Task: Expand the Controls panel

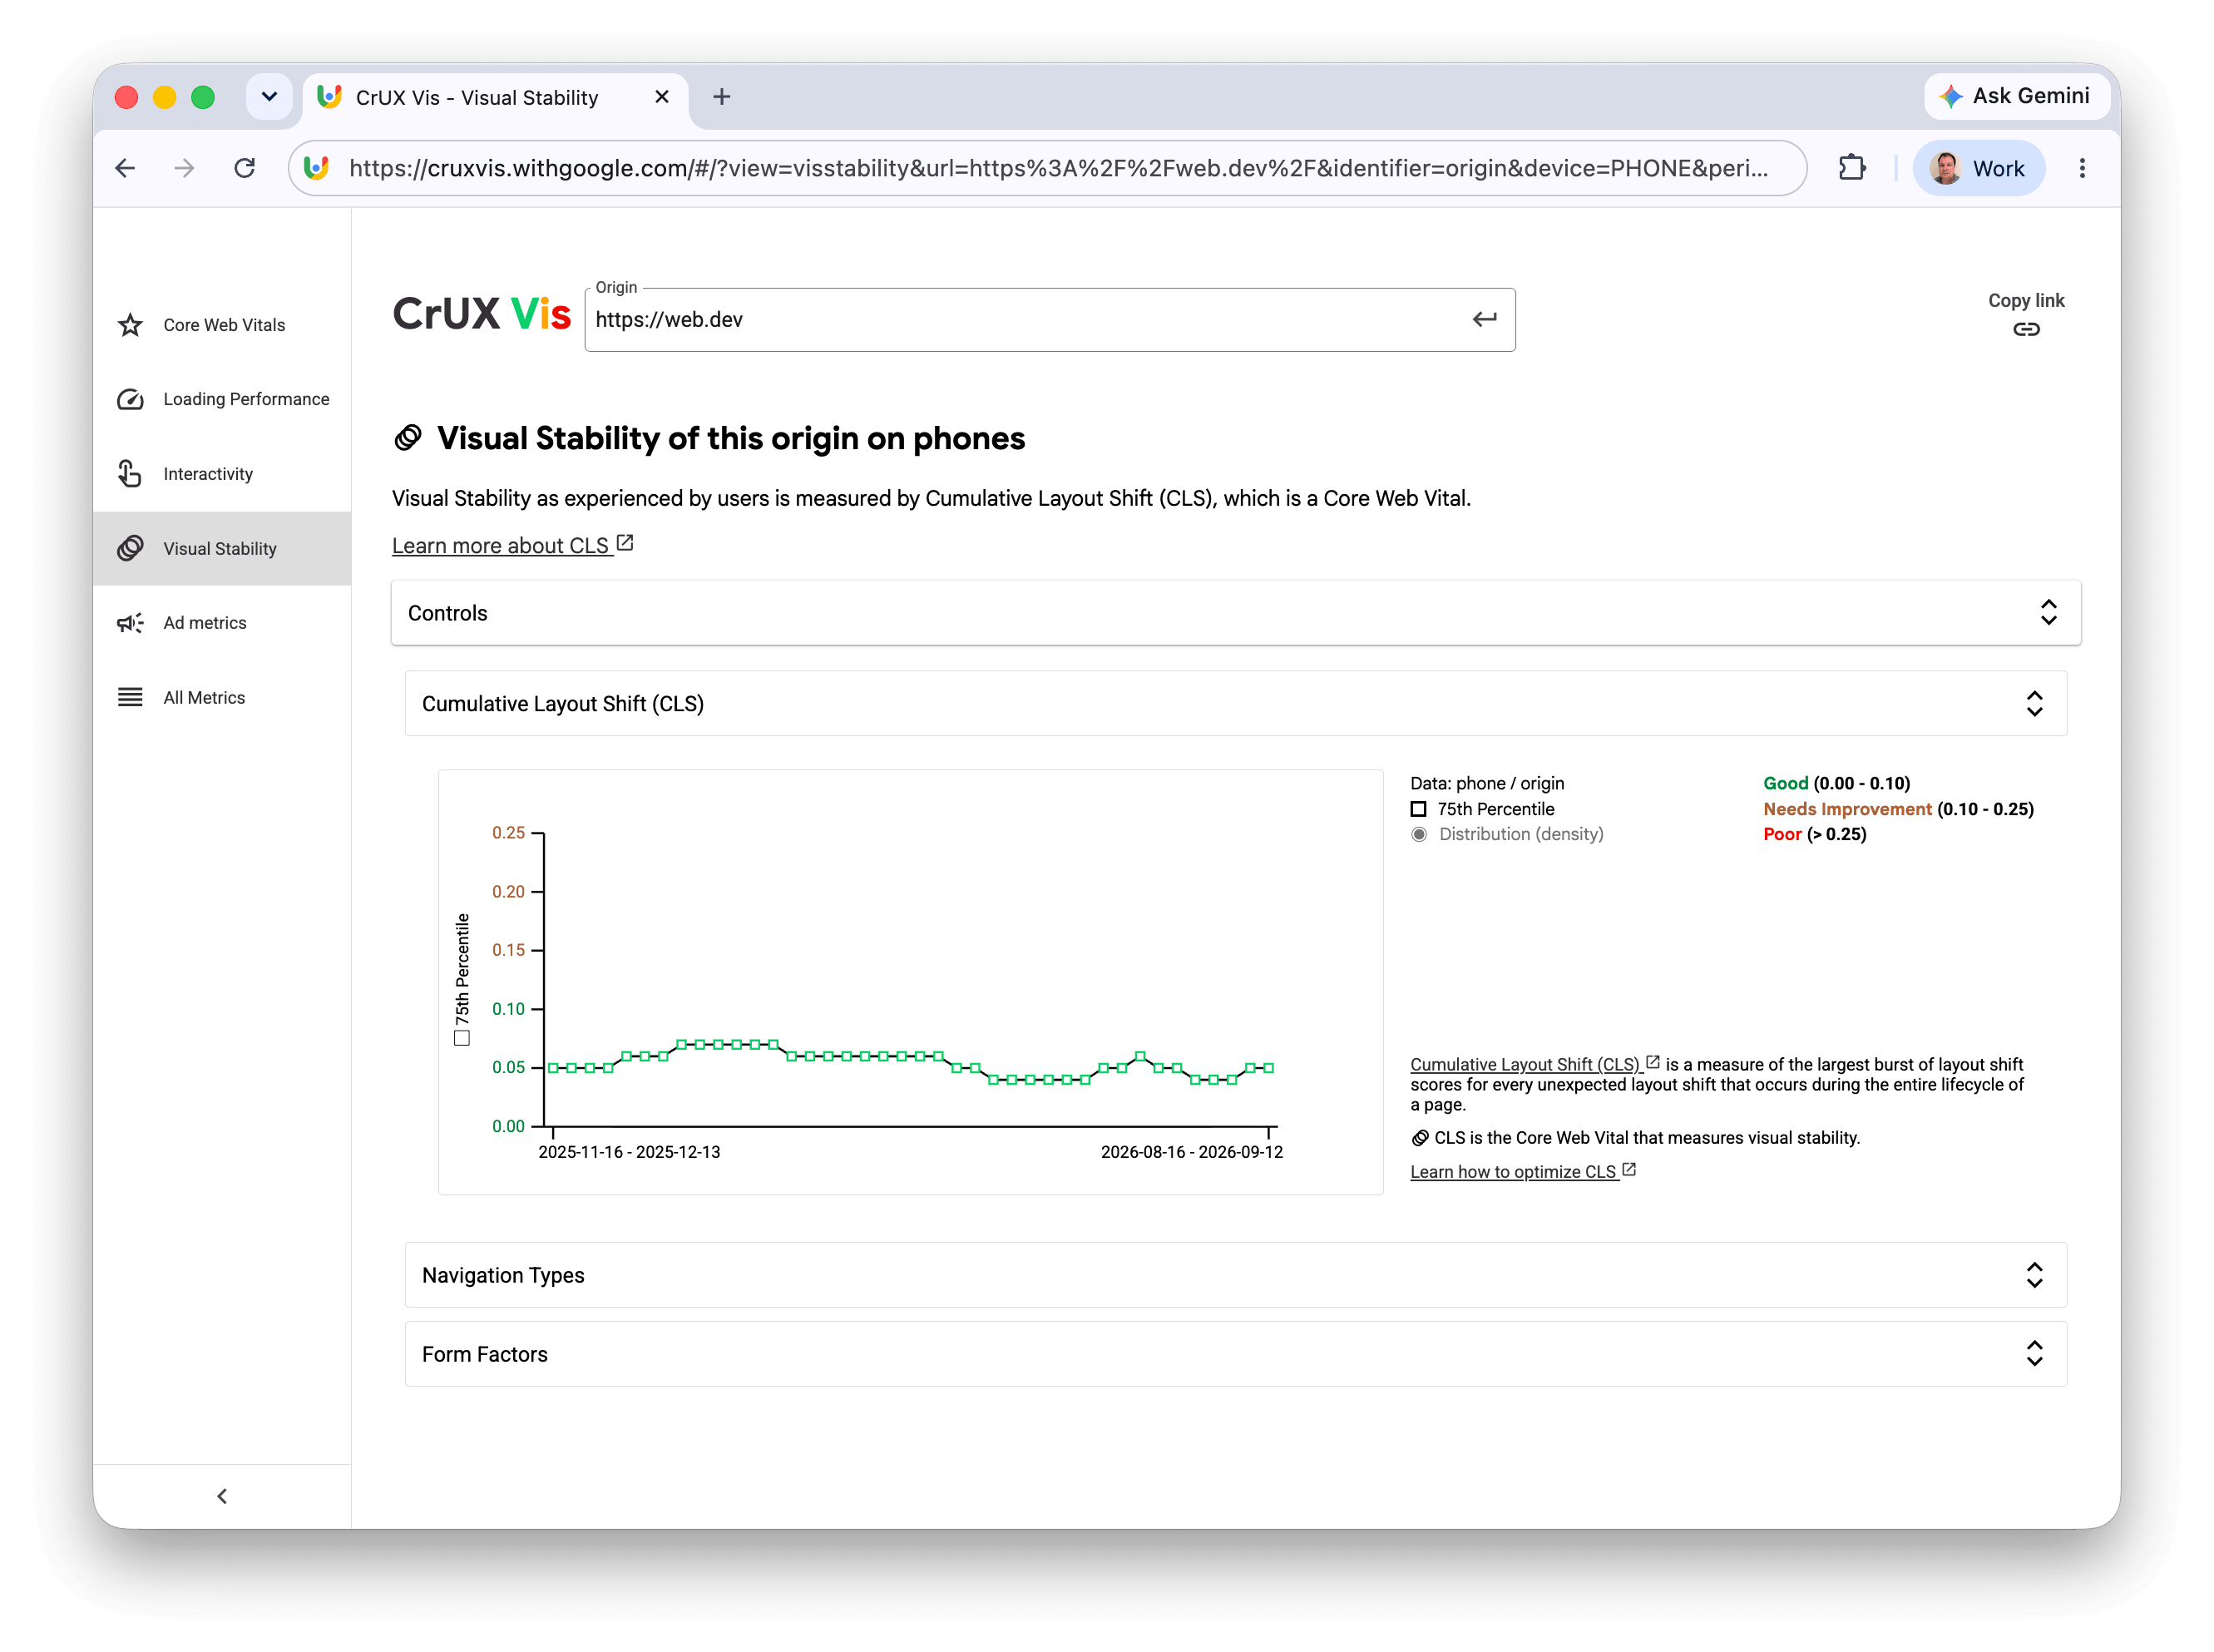Action: pyautogui.click(x=1236, y=613)
